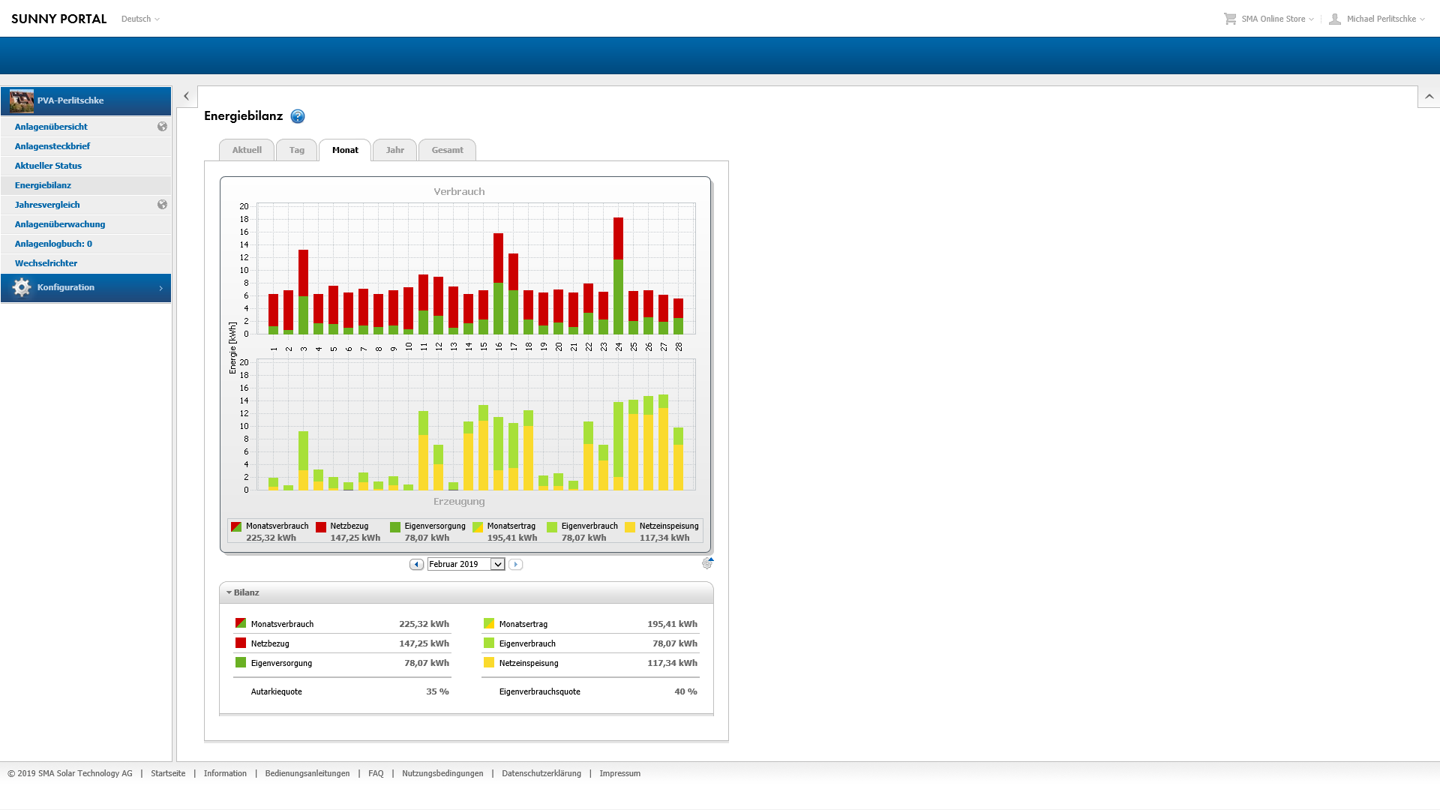The width and height of the screenshot is (1440, 810).
Task: Open Wechselrichter in the sidebar
Action: (x=46, y=263)
